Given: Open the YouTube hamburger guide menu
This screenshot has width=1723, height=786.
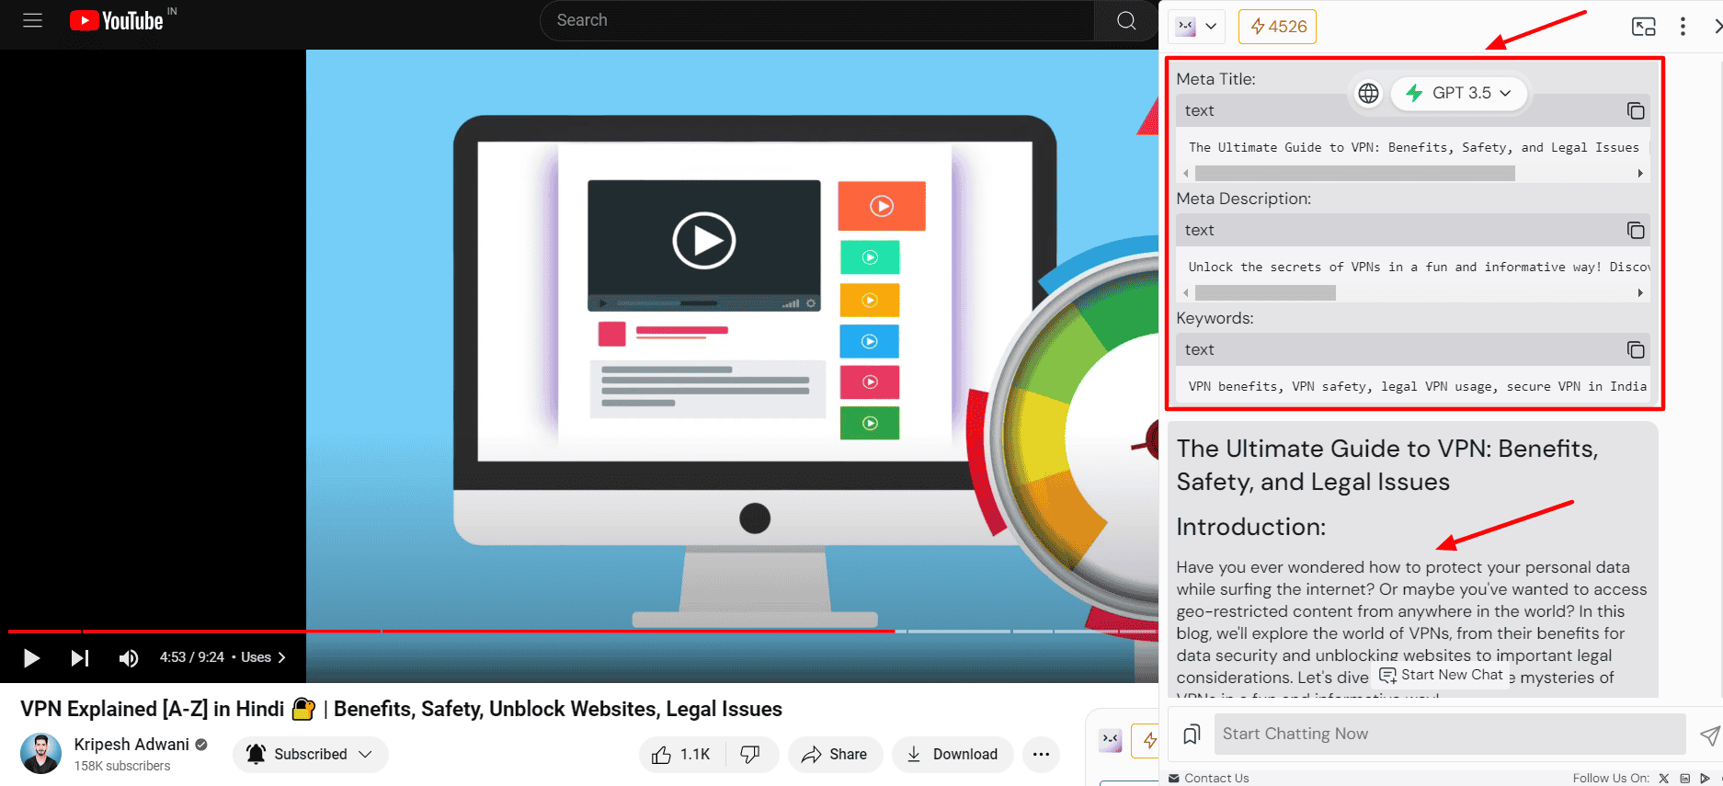Looking at the screenshot, I should [x=33, y=20].
